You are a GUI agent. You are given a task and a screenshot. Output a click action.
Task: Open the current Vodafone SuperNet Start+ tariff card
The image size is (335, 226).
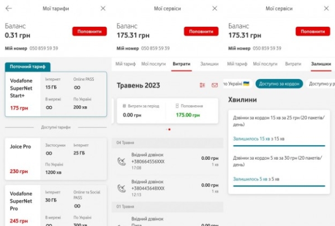(56, 94)
